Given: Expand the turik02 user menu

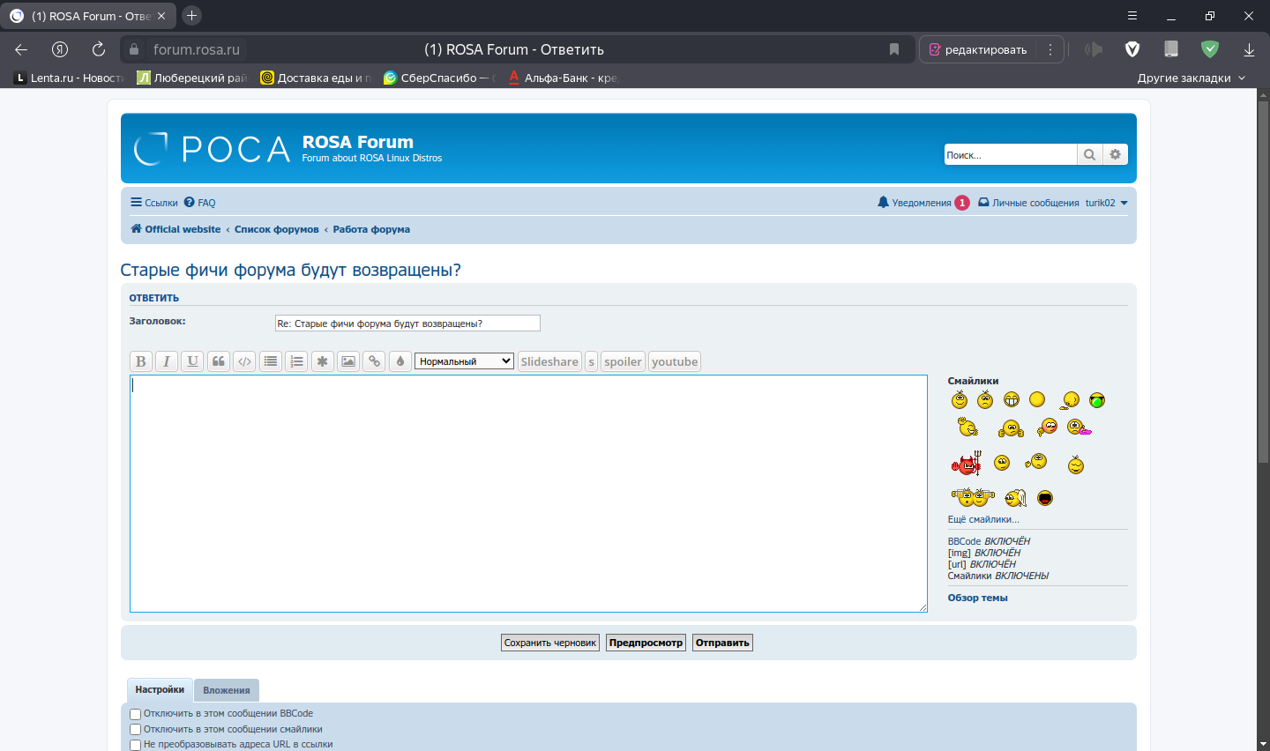Looking at the screenshot, I should [x=1106, y=203].
